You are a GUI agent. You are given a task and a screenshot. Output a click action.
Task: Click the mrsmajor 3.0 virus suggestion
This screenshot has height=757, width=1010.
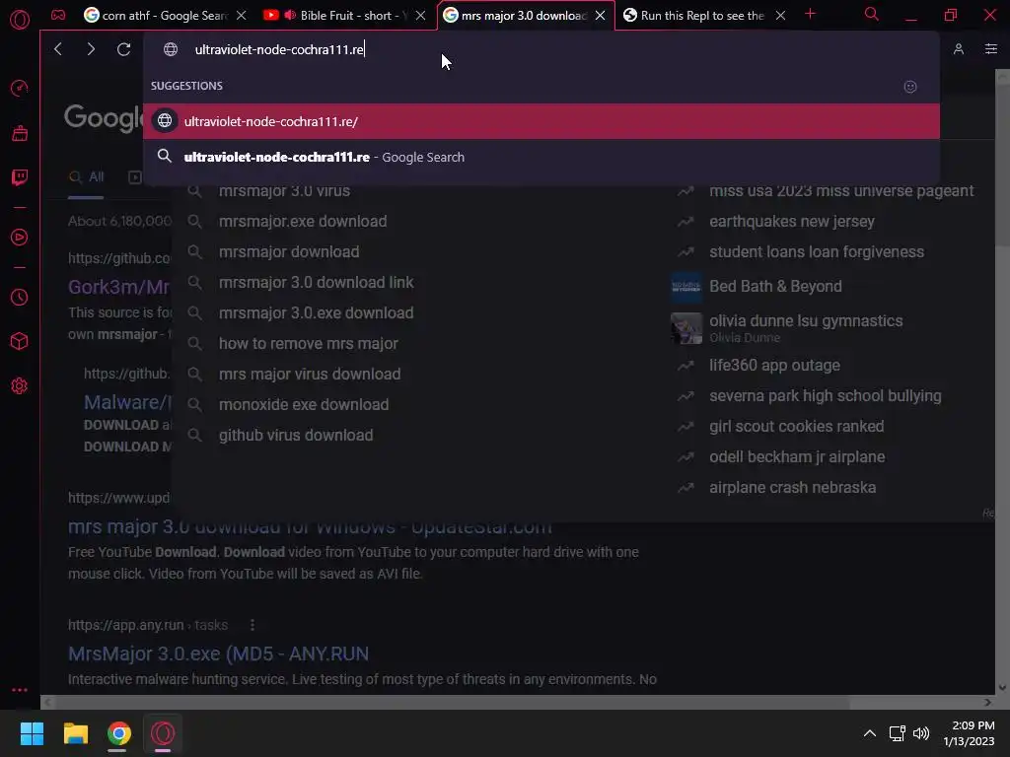284,190
